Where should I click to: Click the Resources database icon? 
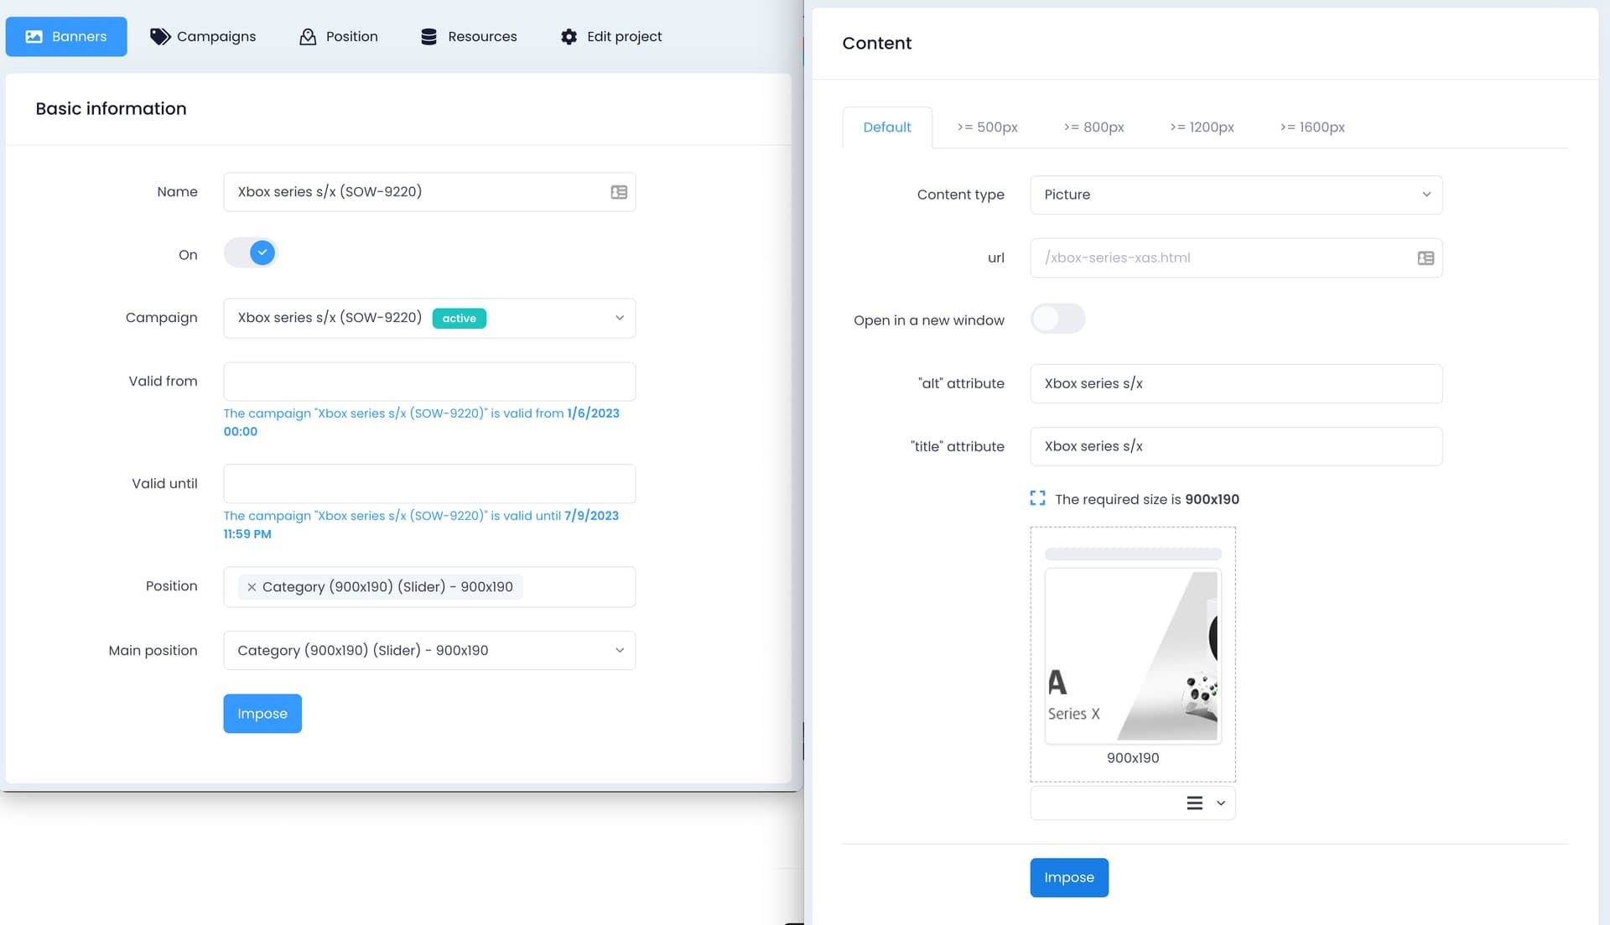428,36
